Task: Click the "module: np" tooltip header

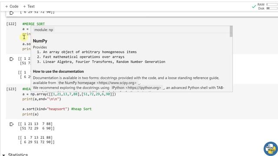Action: 43,30
